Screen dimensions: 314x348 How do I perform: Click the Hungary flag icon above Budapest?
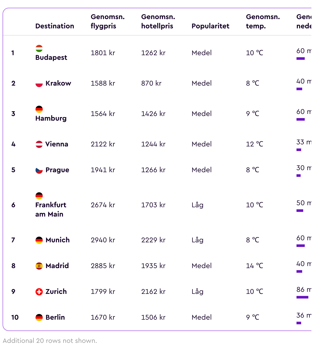click(39, 48)
